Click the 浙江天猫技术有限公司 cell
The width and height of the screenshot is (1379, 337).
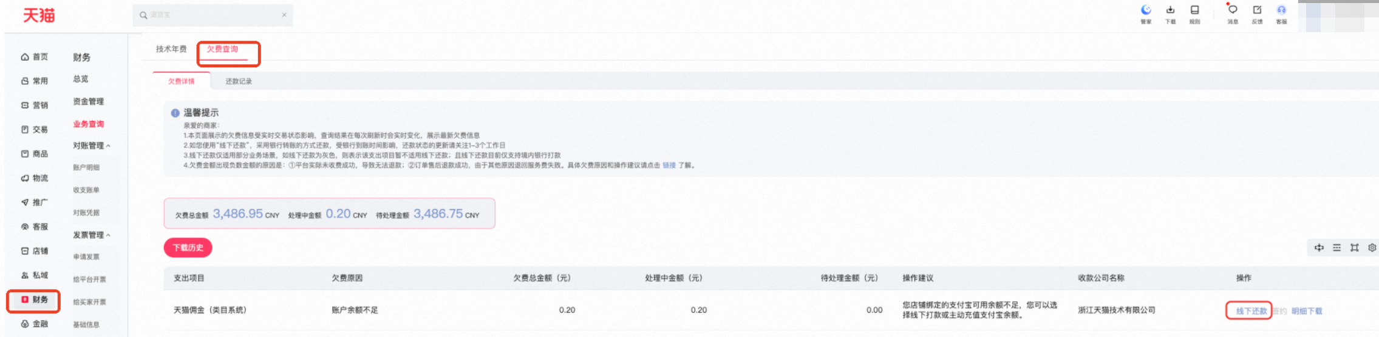point(1117,310)
